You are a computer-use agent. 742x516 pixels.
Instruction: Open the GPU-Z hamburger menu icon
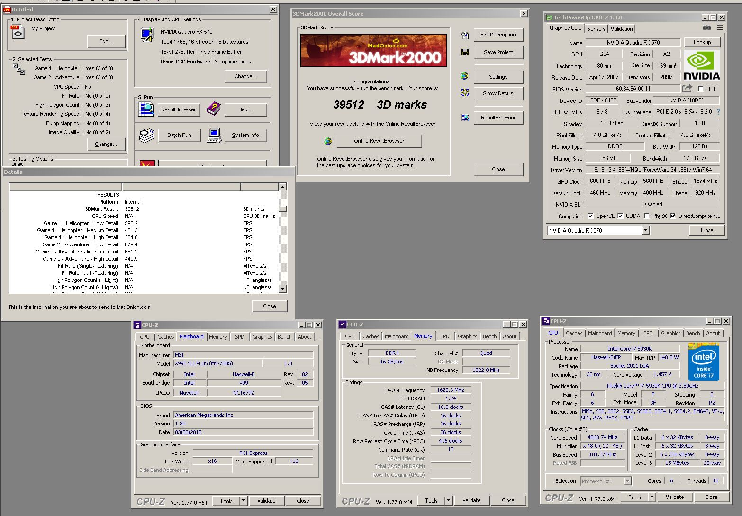pyautogui.click(x=720, y=28)
